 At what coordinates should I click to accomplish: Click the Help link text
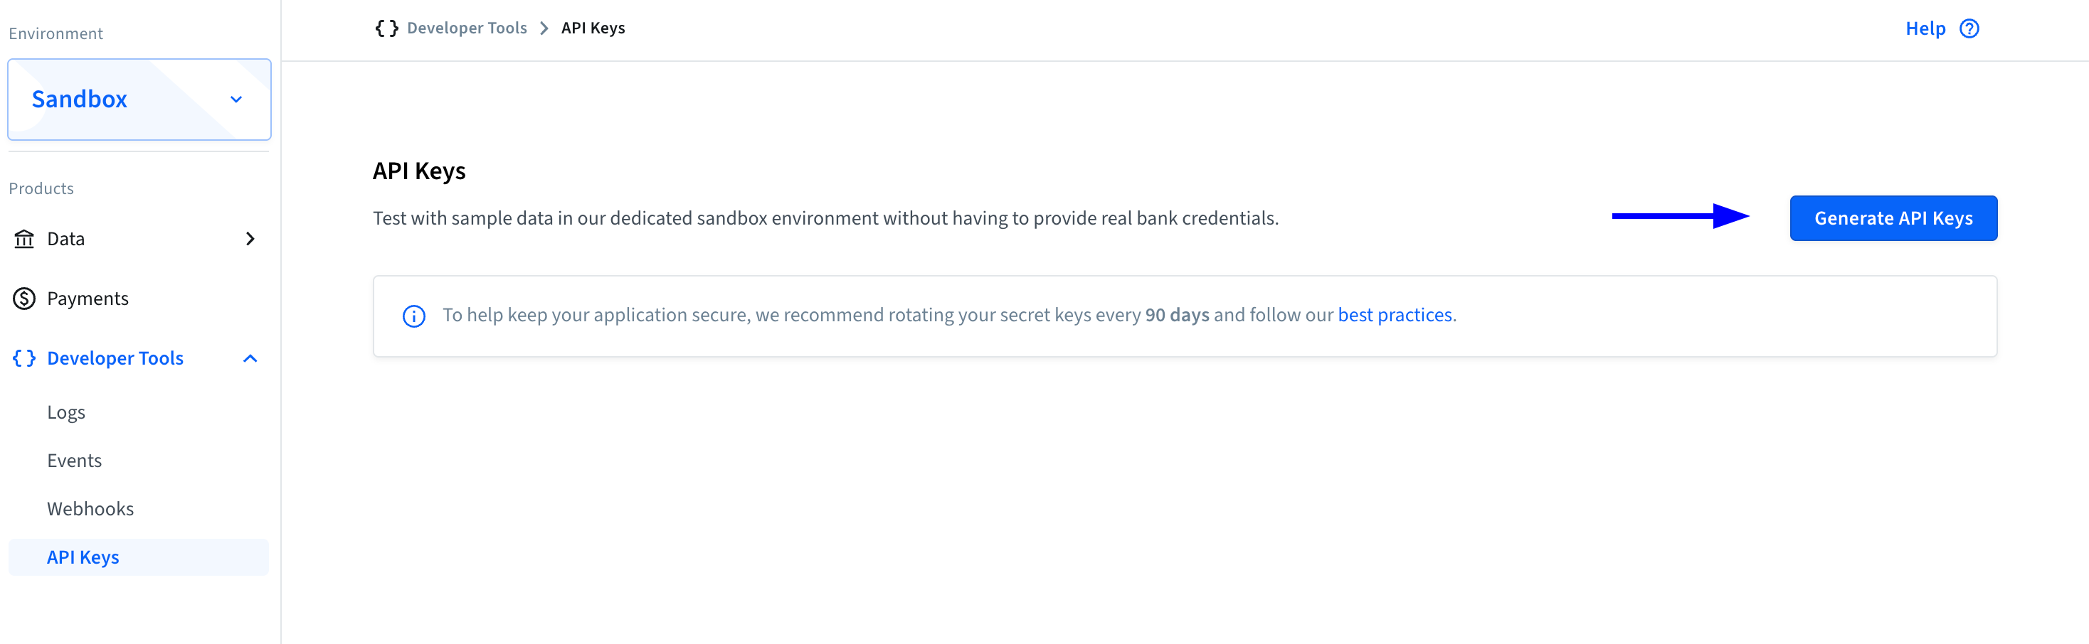click(x=1925, y=29)
